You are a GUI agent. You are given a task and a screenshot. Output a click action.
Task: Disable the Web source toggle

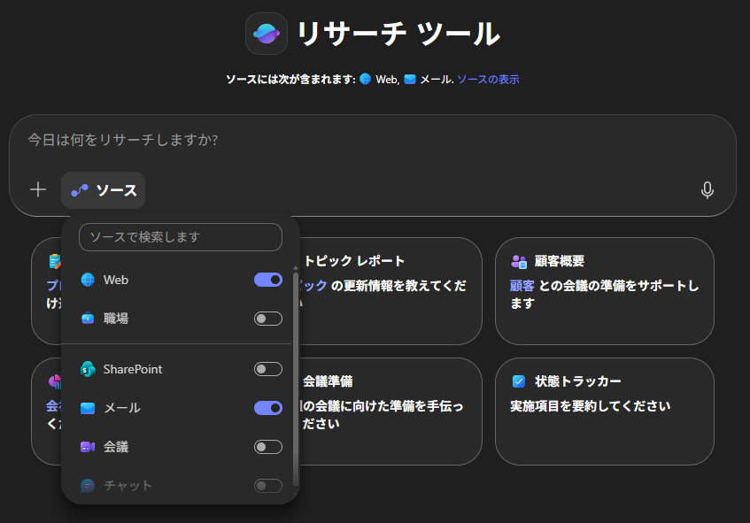267,280
